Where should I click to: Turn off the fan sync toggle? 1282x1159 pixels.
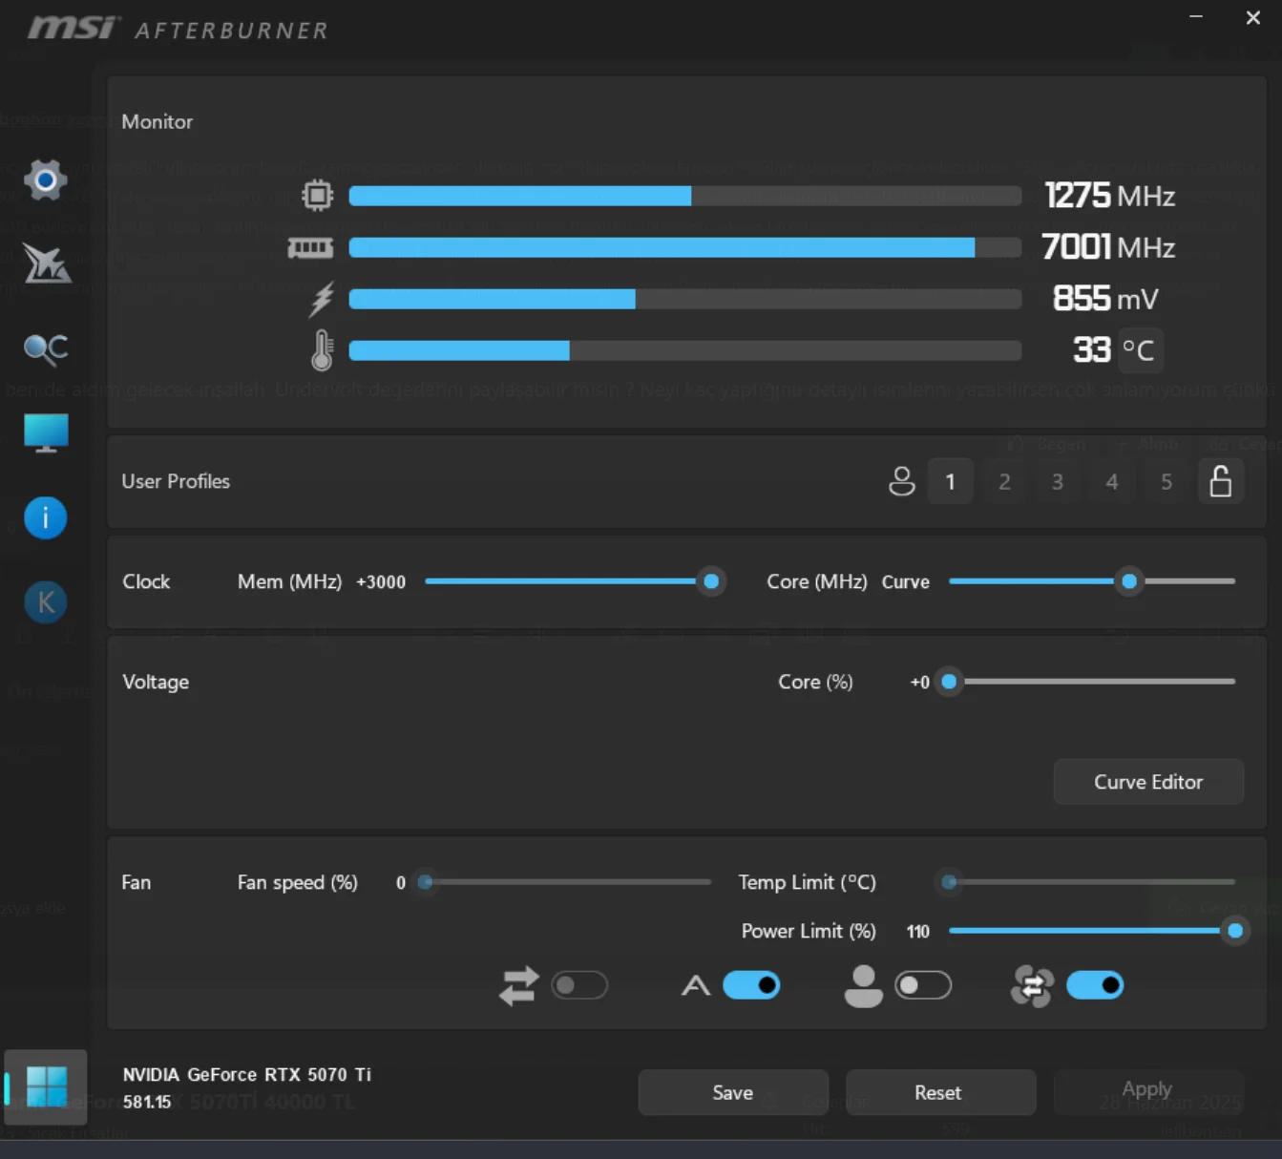tap(1094, 985)
